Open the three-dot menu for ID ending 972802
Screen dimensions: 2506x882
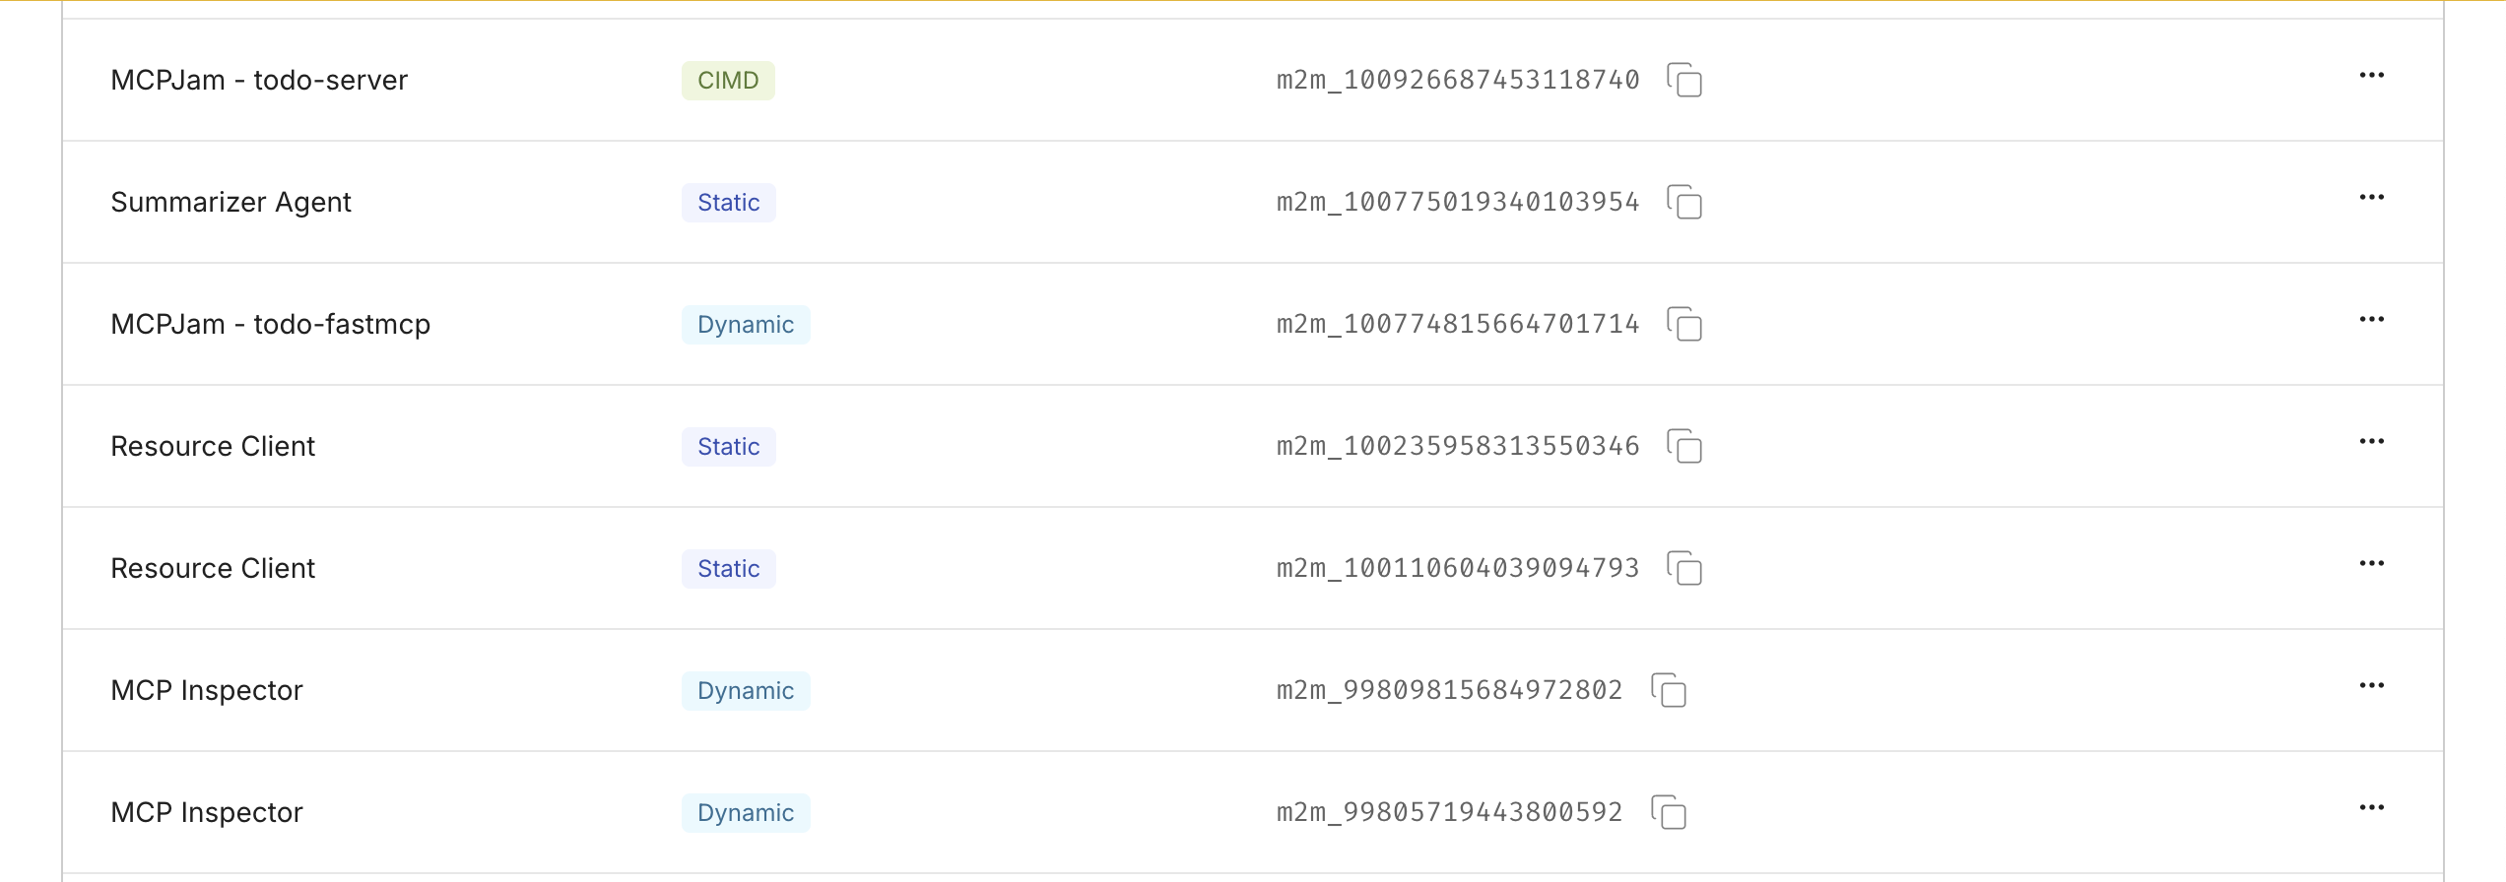[x=2371, y=686]
